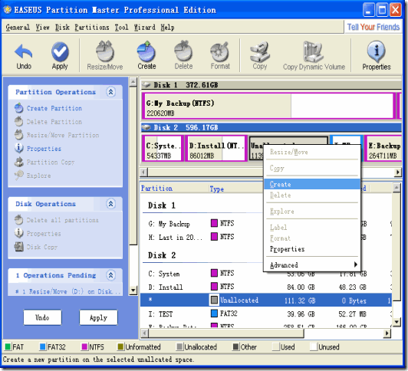Collapse the Operations Pending panel
Image resolution: width=408 pixels, height=371 pixels.
click(x=111, y=275)
